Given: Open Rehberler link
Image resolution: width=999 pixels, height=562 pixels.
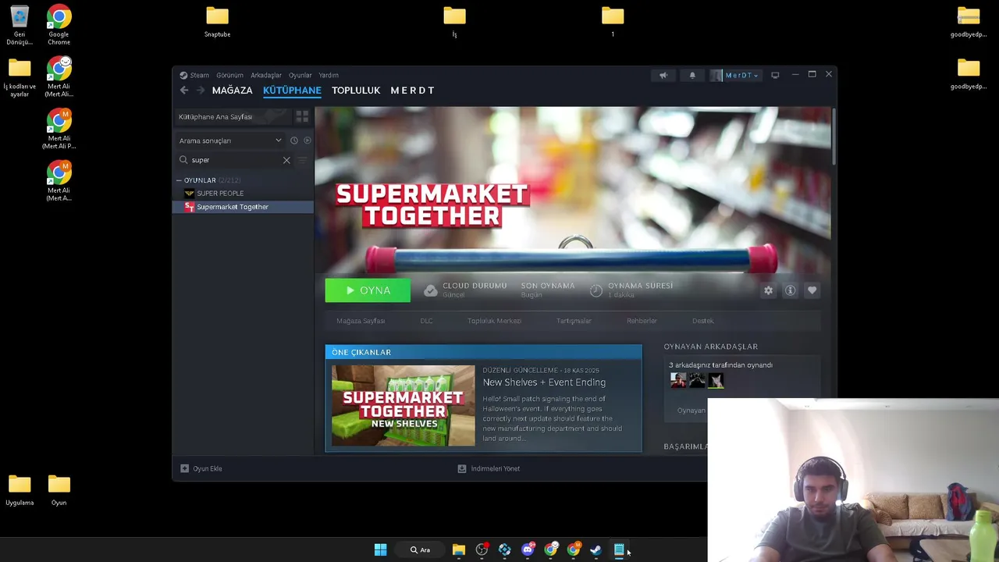Looking at the screenshot, I should (642, 321).
